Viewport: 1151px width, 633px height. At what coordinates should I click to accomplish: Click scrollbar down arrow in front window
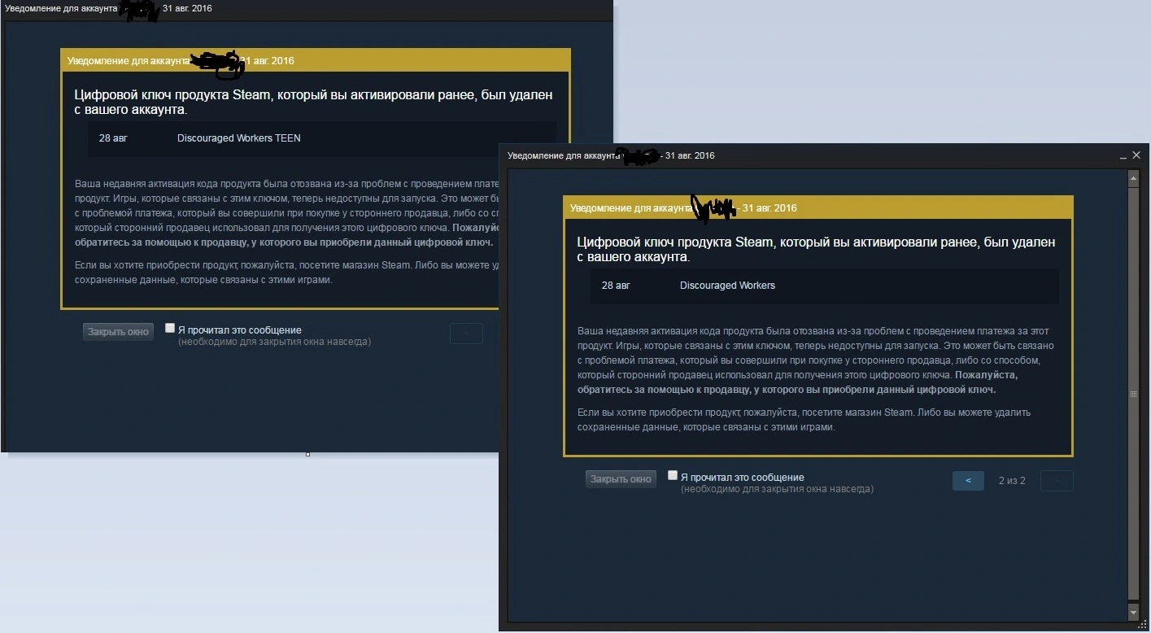coord(1134,611)
